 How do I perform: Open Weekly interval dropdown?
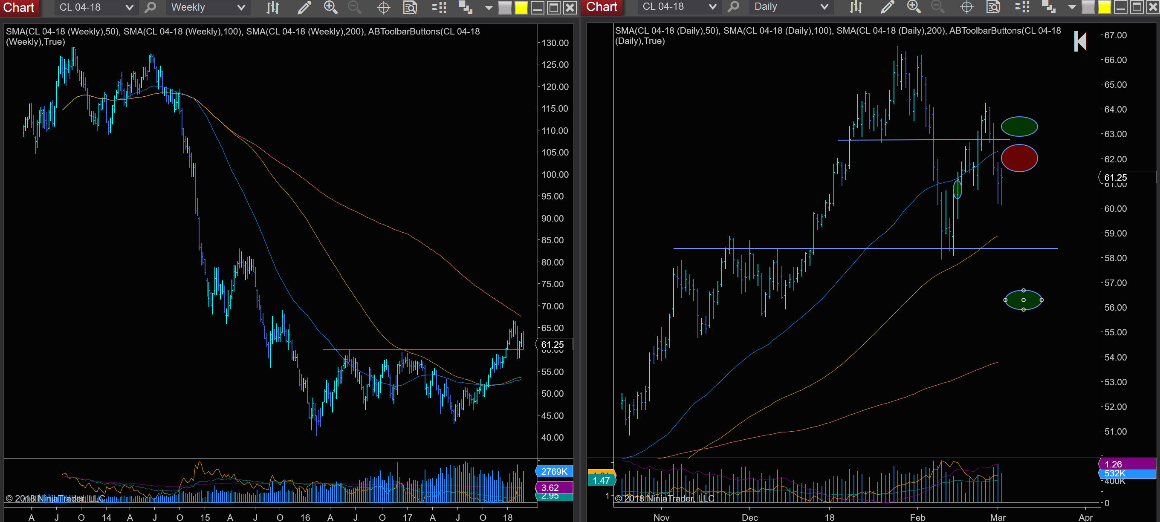tap(208, 7)
